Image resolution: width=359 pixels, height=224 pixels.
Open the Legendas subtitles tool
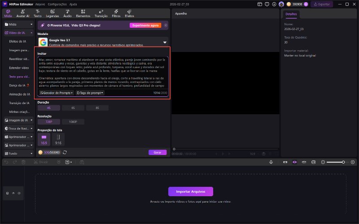53,13
